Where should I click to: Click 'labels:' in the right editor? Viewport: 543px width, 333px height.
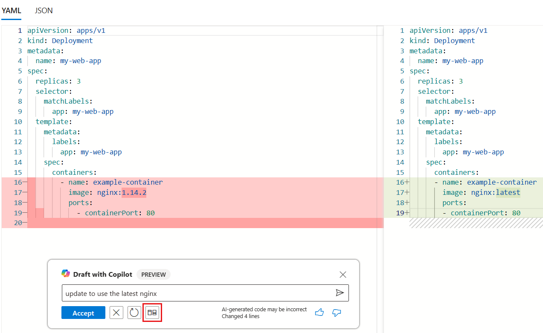[448, 142]
